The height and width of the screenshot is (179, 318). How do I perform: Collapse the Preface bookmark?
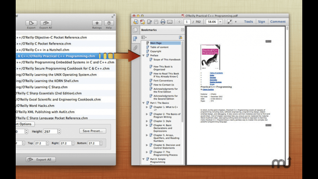tap(144, 55)
